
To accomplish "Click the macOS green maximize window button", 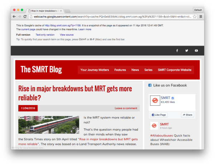I will (22, 10).
